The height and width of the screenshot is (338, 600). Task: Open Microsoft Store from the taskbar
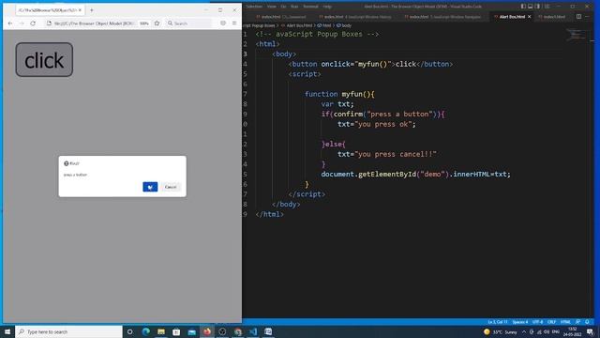(x=176, y=331)
